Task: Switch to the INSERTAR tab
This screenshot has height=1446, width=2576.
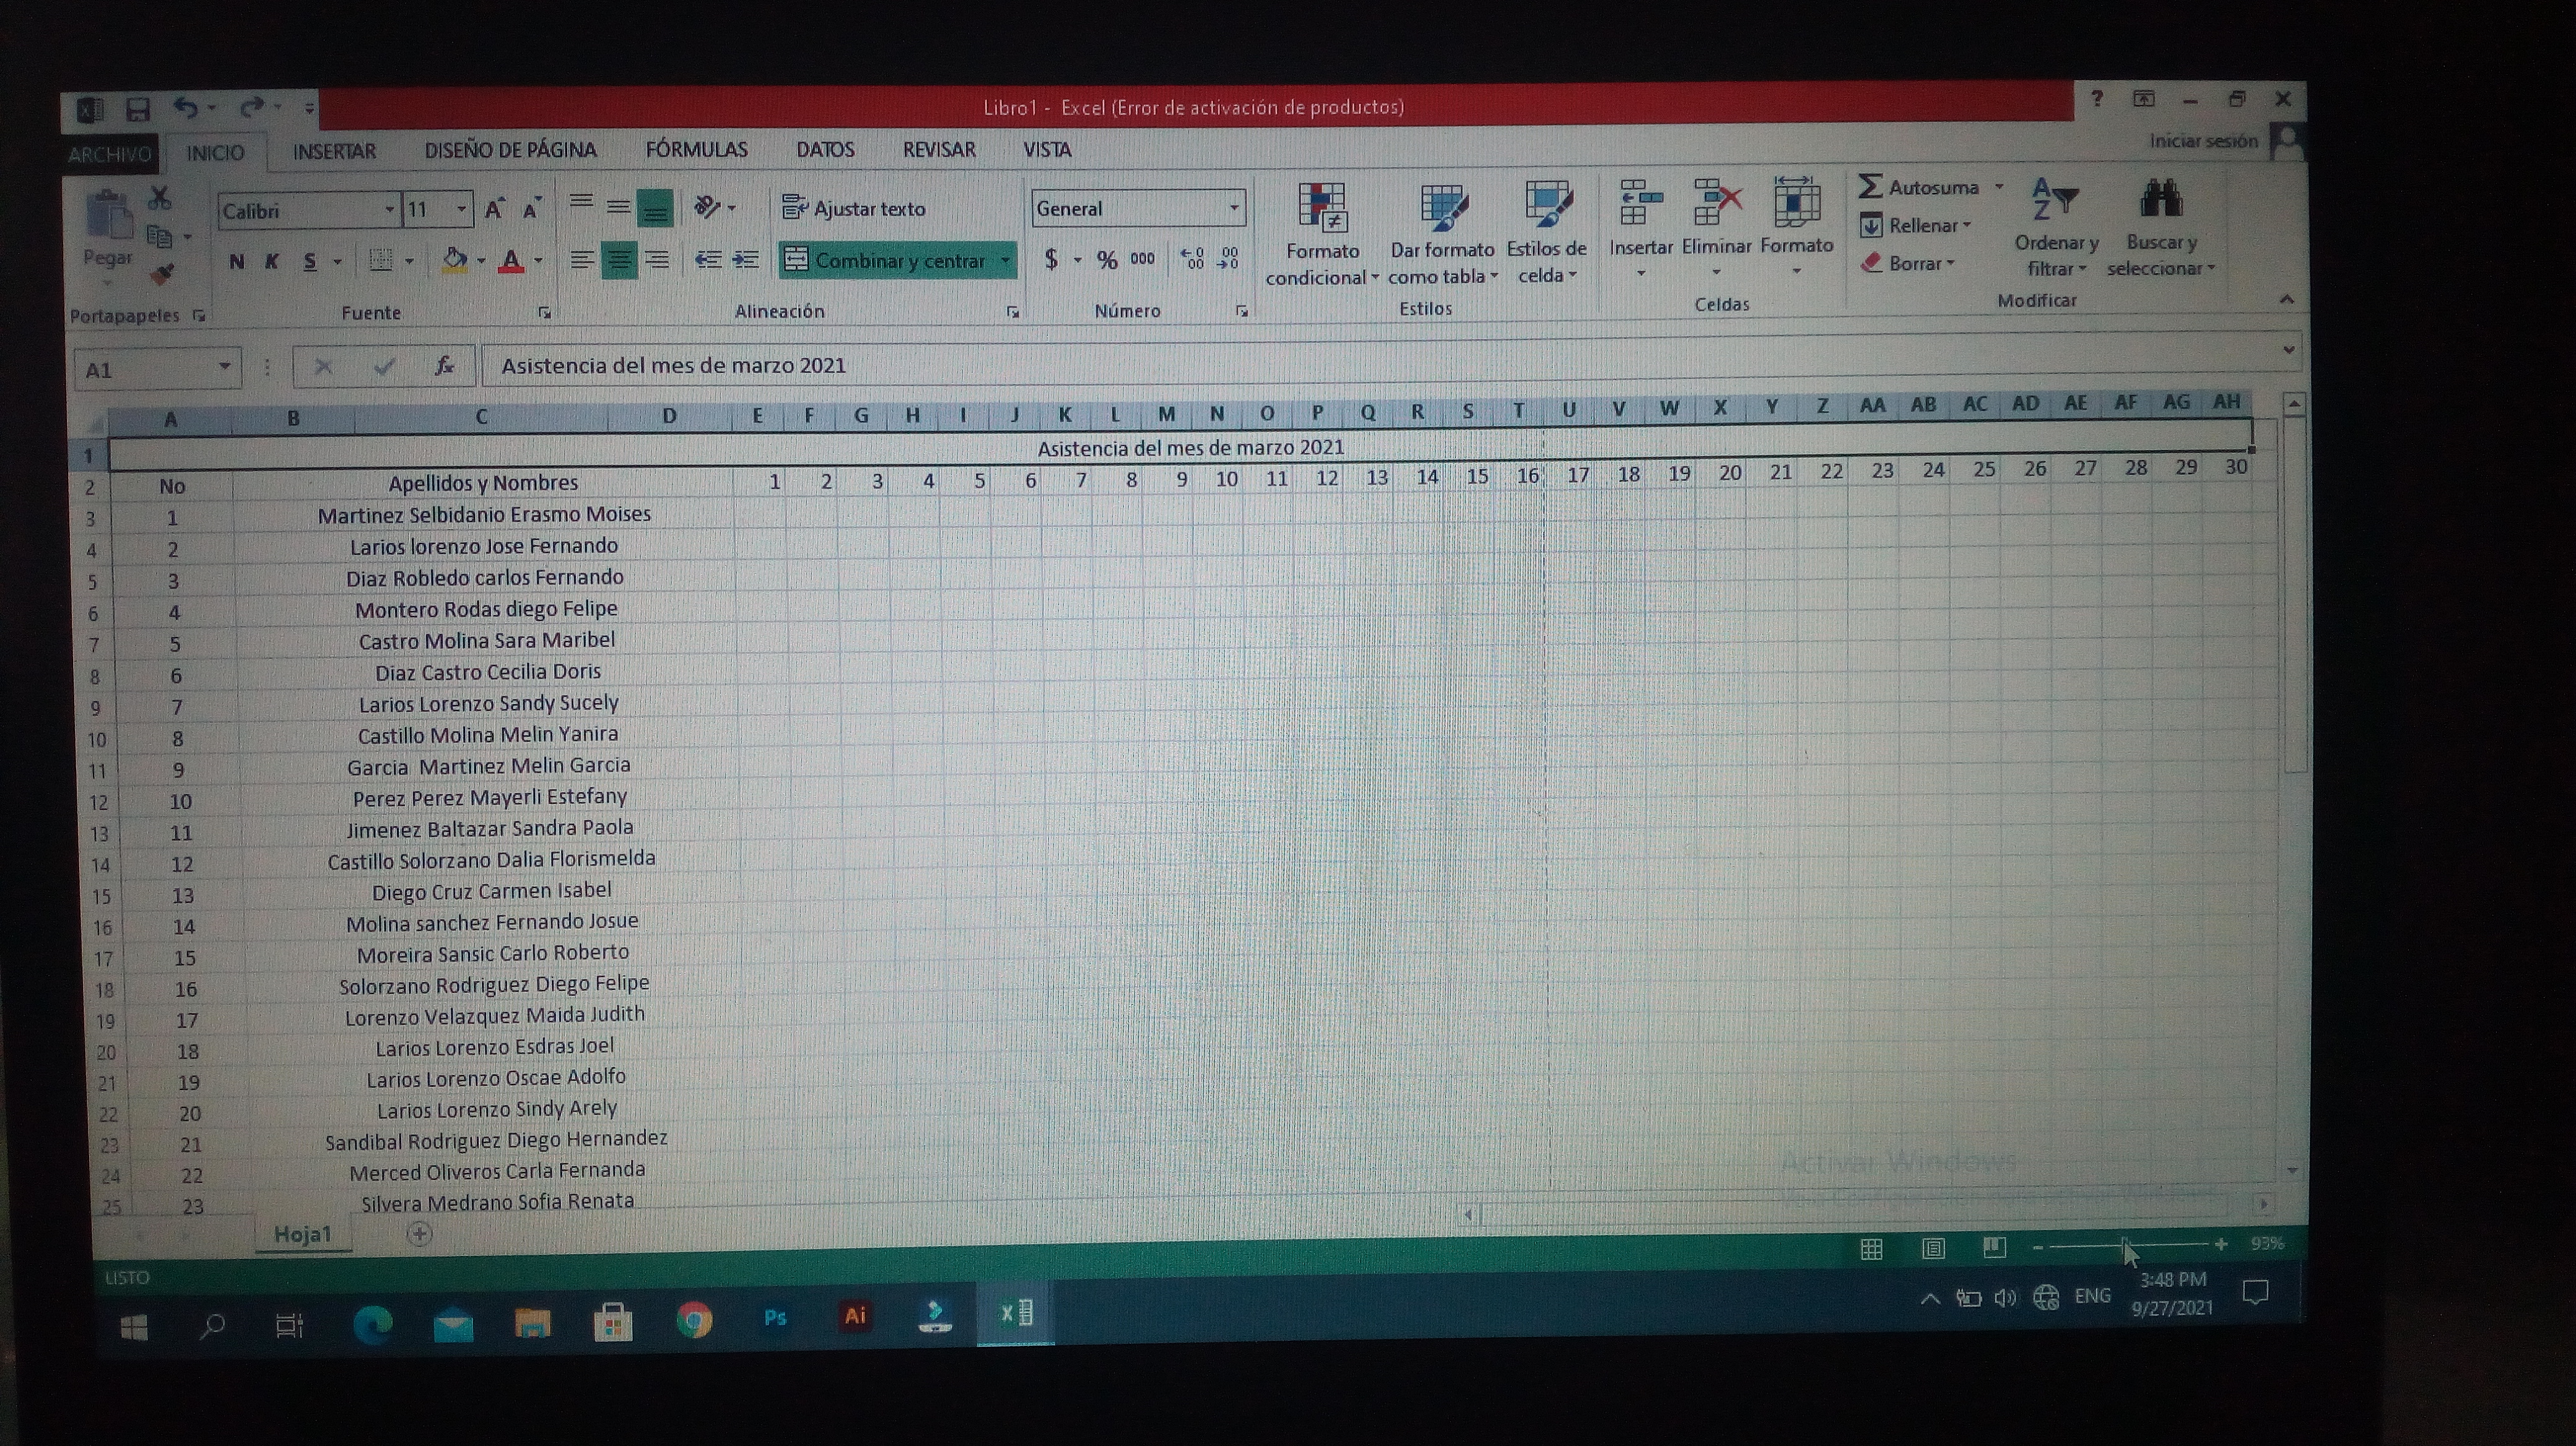Action: [334, 151]
